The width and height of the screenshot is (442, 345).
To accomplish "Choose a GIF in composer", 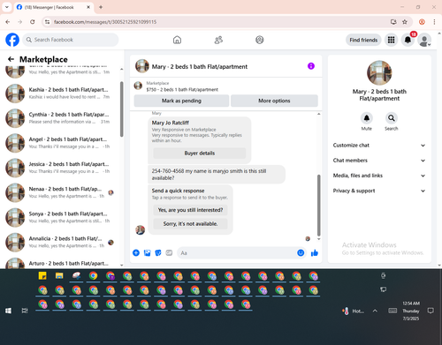I will click(x=169, y=252).
